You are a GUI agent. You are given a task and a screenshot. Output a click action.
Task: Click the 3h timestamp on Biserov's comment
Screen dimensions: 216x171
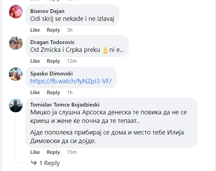click(70, 30)
